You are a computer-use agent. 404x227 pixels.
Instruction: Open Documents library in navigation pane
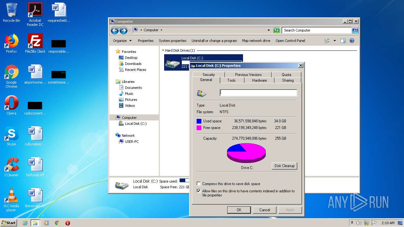coord(130,88)
